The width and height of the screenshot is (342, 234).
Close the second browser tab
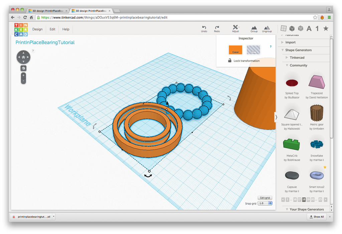pos(110,11)
